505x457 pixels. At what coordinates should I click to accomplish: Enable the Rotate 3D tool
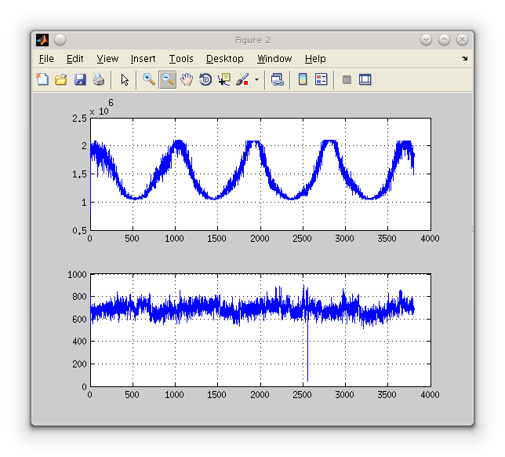point(205,79)
